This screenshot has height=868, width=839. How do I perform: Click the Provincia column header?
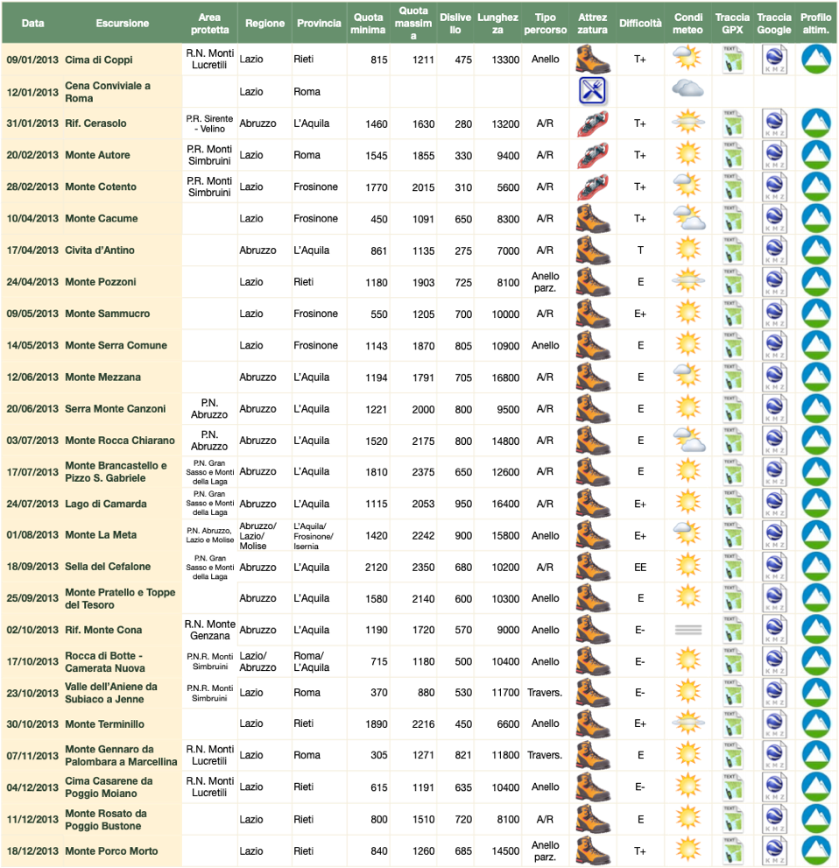(x=319, y=24)
